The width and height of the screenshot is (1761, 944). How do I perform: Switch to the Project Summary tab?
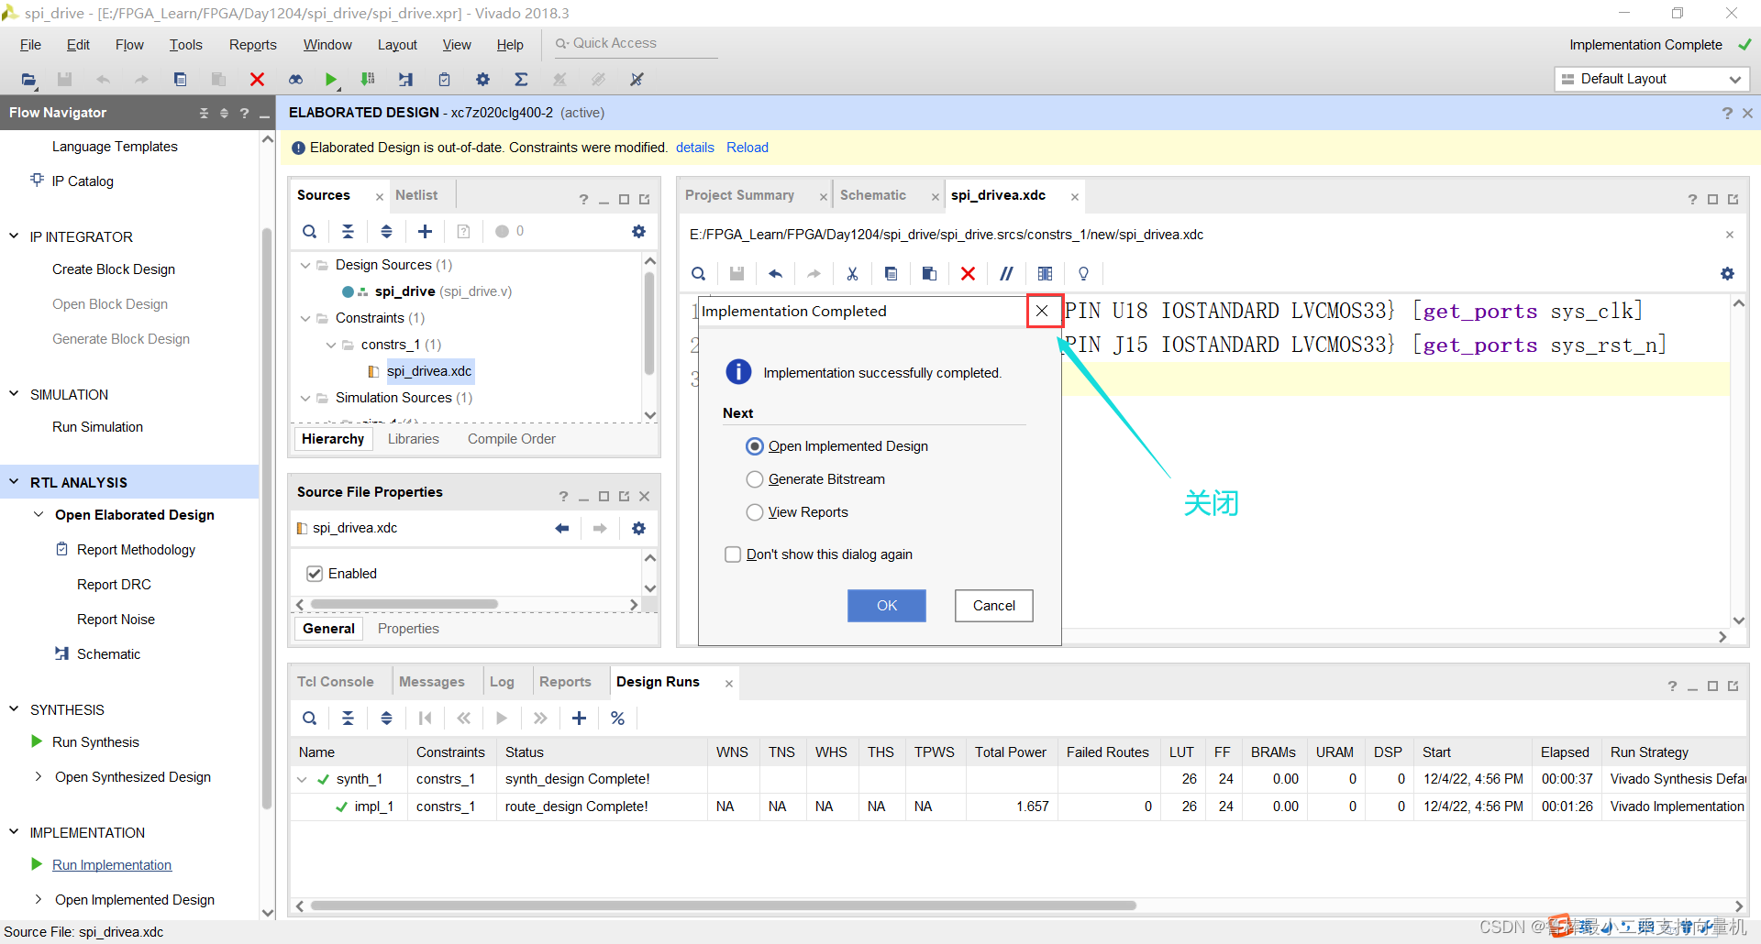(x=739, y=195)
